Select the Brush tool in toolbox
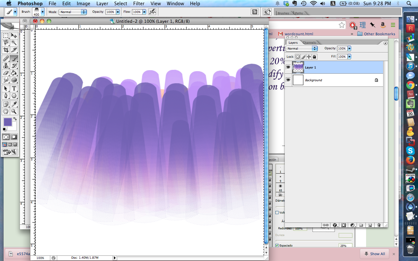The height and width of the screenshot is (261, 418). tap(14, 59)
